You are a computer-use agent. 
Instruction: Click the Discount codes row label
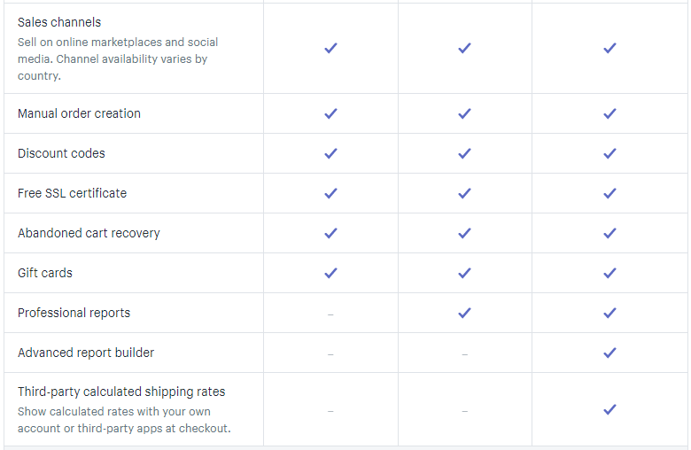[61, 153]
